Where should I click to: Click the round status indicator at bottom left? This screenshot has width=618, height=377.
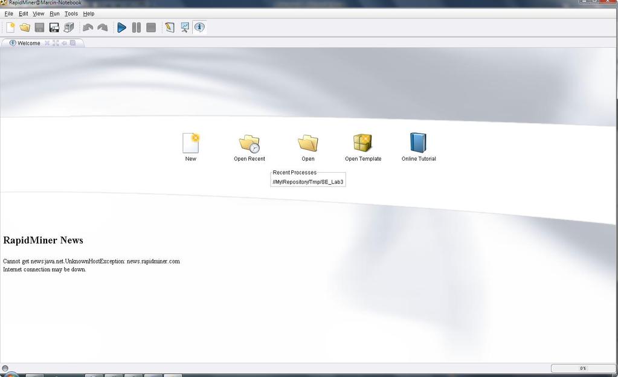click(x=5, y=368)
